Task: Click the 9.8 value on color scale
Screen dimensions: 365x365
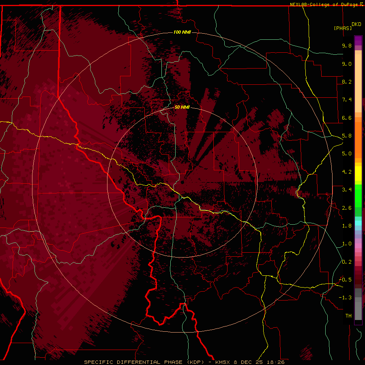Action: 347,45
